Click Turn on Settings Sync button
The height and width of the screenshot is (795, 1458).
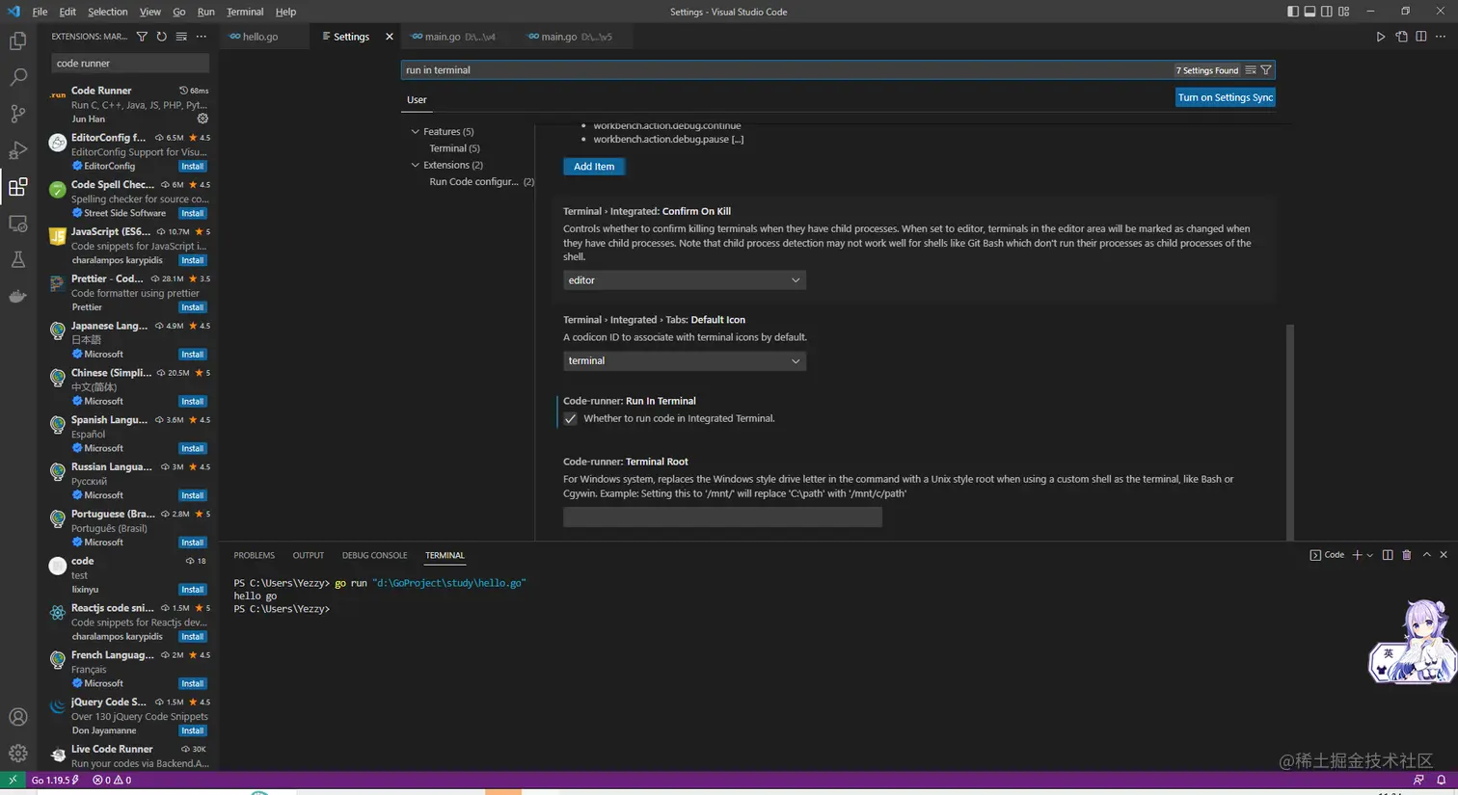click(x=1226, y=97)
